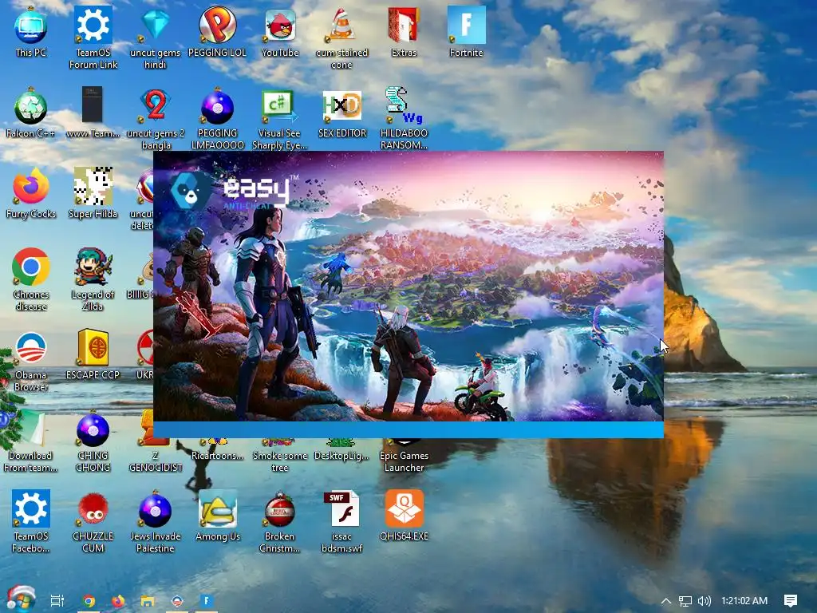
Task: Open the YouTube Angry Birds icon
Action: 280,32
